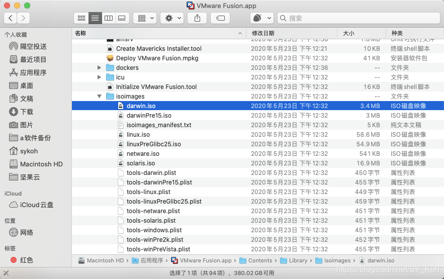Open 下载 downloads in sidebar
The height and width of the screenshot is (279, 444).
pos(21,112)
